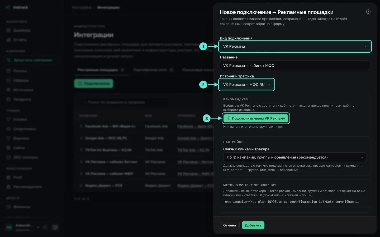
Task: Open the Push item in the sidebar
Action: pyautogui.click(x=18, y=177)
